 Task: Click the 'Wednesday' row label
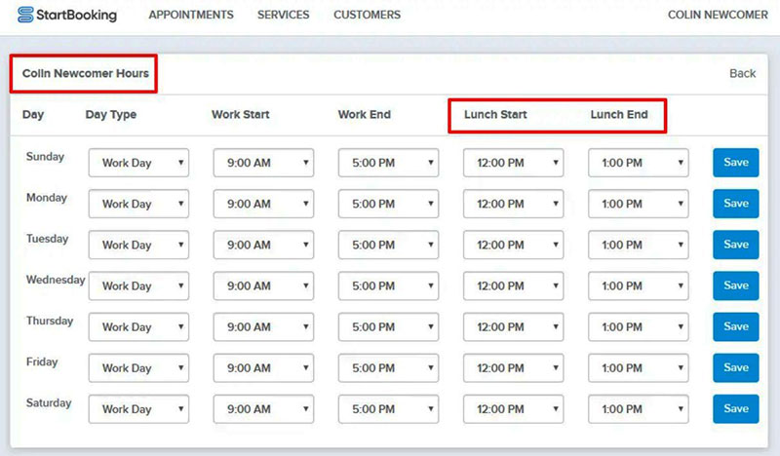click(56, 280)
